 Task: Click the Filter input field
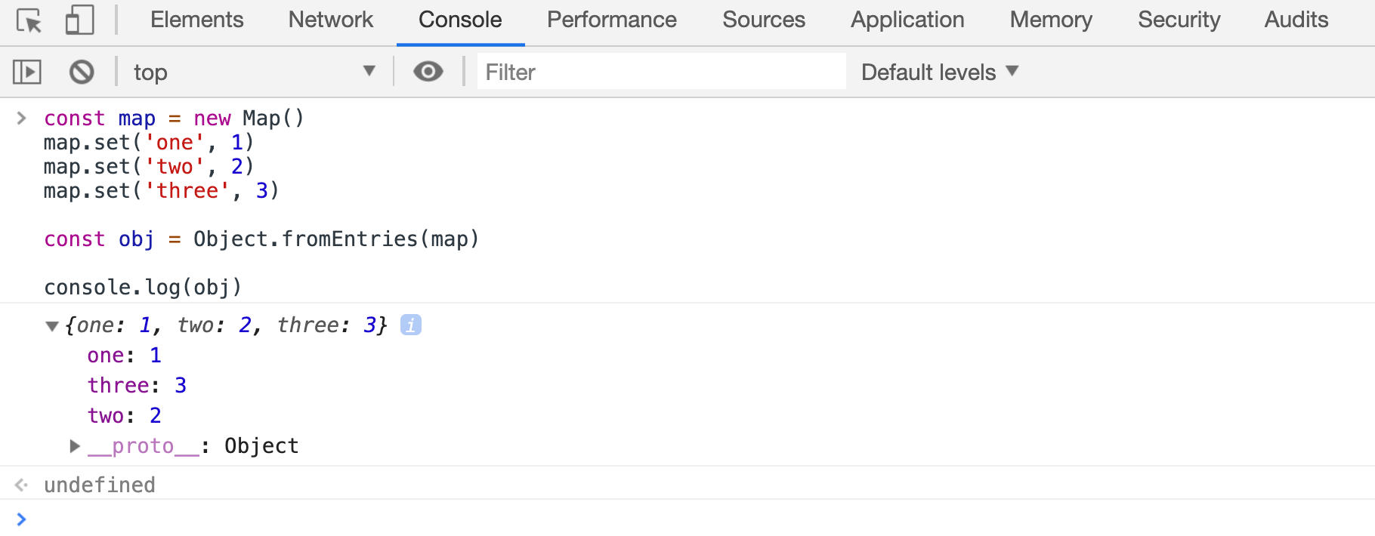(x=662, y=72)
